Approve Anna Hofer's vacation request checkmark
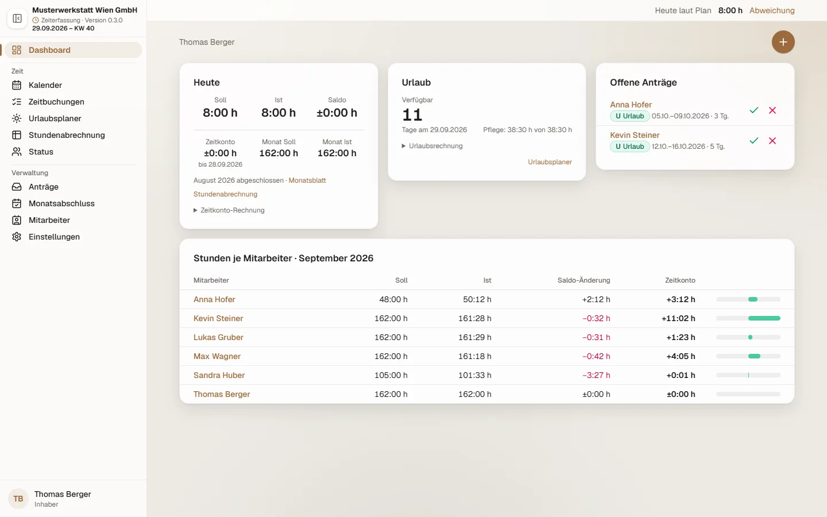The height and width of the screenshot is (517, 827). [x=754, y=110]
